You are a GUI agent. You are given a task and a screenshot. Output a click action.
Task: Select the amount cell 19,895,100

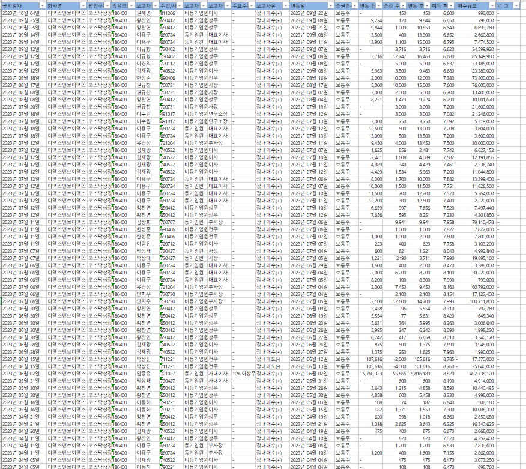pyautogui.click(x=476, y=258)
